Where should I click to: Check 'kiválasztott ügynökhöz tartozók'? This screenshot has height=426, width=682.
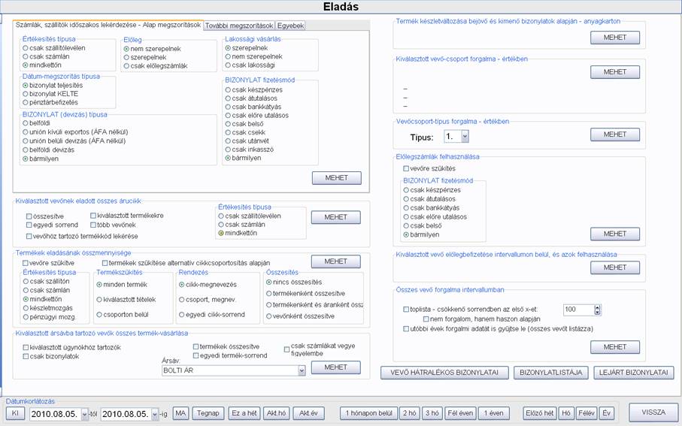pyautogui.click(x=26, y=348)
